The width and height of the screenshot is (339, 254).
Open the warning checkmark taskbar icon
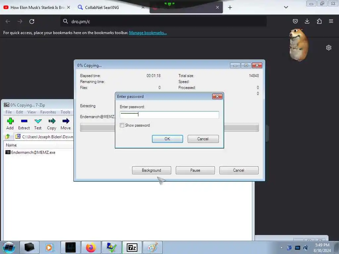pyautogui.click(x=112, y=247)
